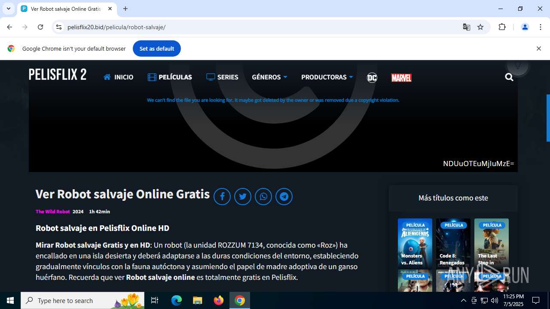Screen dimensions: 550x309
Task: Open the Marvel logo section
Action: [x=401, y=78]
